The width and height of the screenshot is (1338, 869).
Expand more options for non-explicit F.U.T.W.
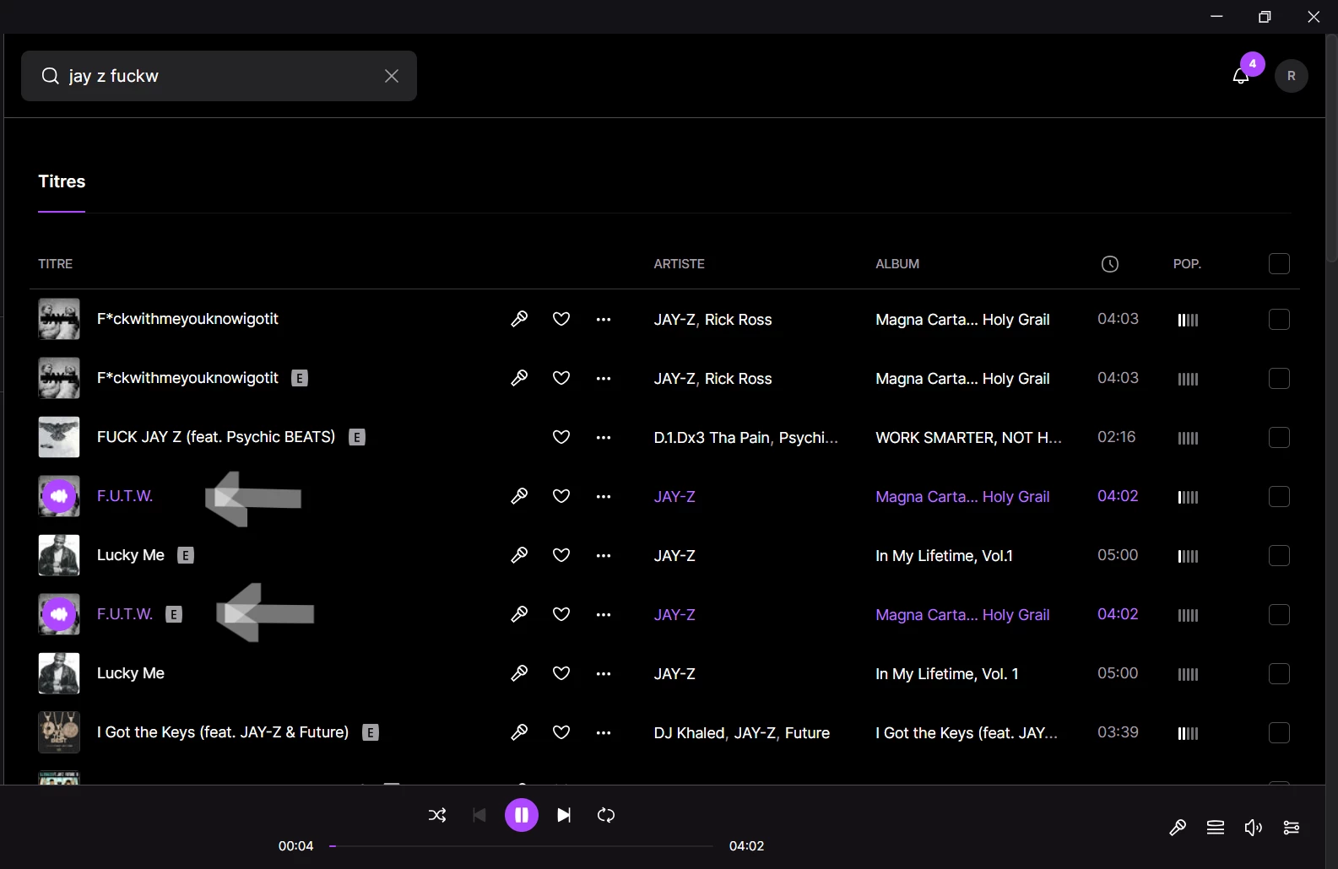(604, 497)
